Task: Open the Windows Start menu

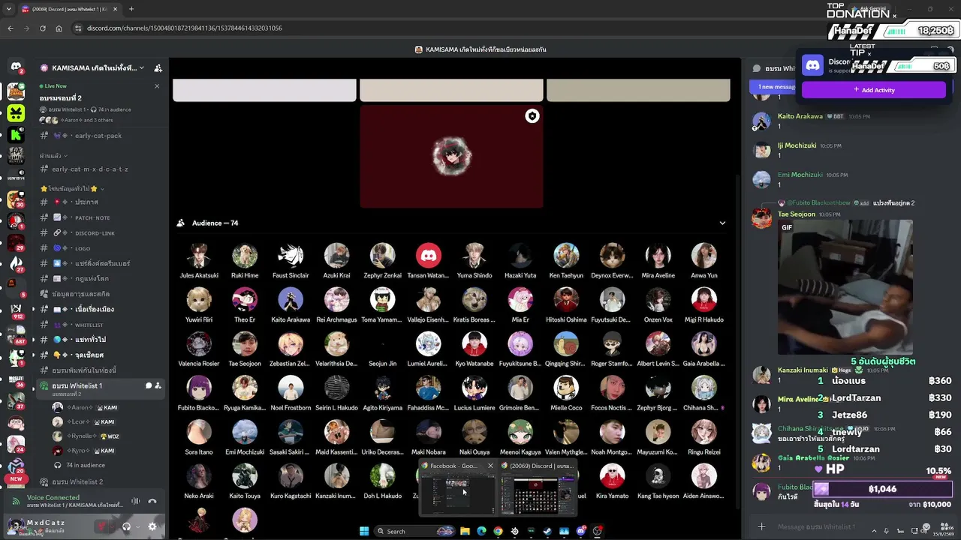Action: tap(364, 531)
